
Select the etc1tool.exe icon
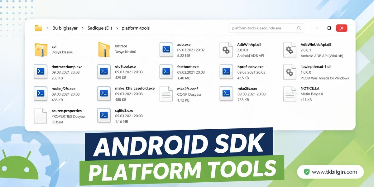click(x=104, y=72)
